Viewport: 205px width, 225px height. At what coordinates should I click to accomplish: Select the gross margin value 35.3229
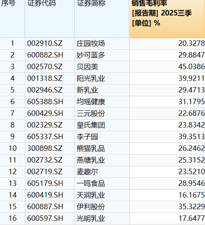click(x=192, y=207)
